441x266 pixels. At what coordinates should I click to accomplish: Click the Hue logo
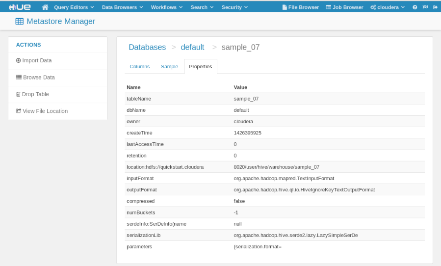pyautogui.click(x=20, y=7)
